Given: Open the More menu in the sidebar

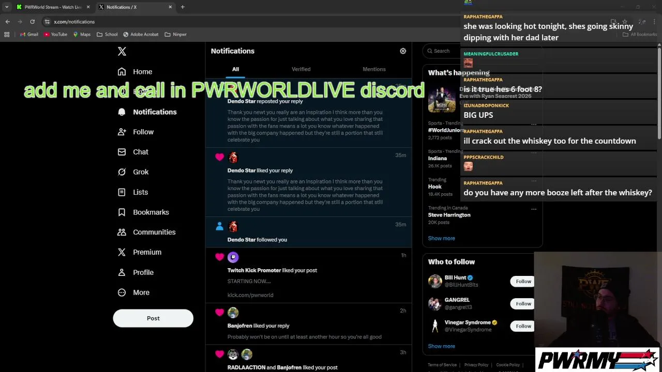Looking at the screenshot, I should (x=133, y=292).
